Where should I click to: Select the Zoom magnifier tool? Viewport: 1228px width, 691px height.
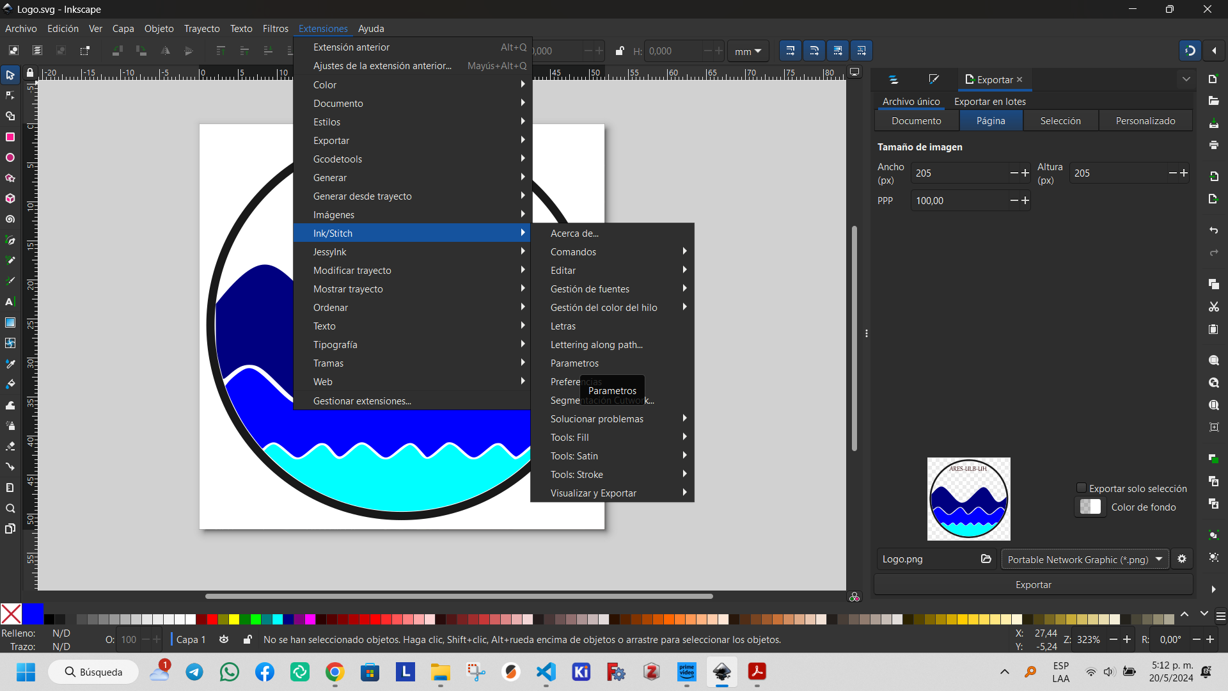click(x=10, y=508)
